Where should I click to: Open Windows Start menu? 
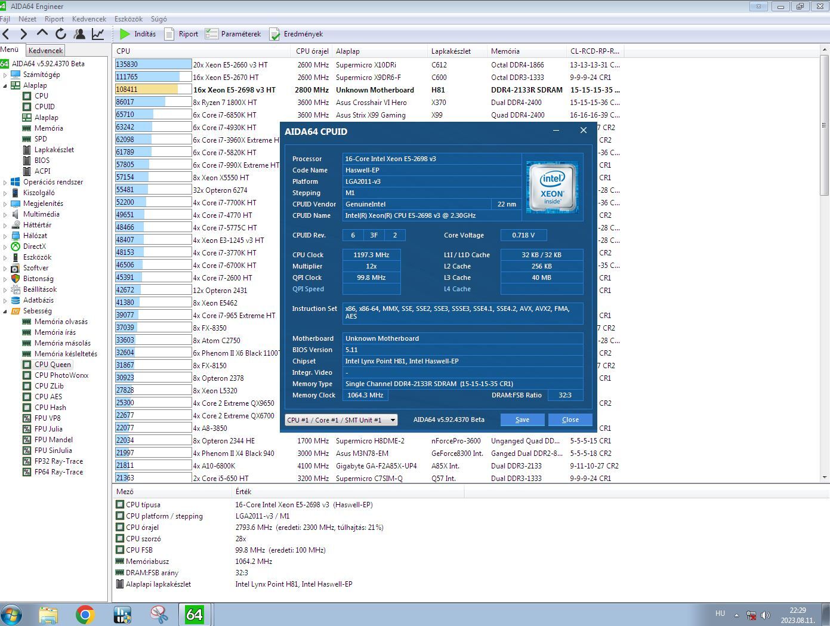coord(11,614)
